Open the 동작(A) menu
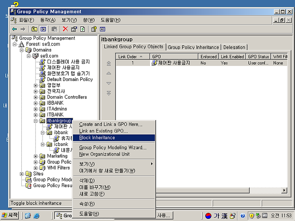 coord(48,20)
